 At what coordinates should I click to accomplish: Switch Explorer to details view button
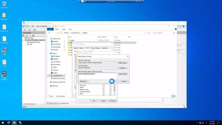point(173,96)
